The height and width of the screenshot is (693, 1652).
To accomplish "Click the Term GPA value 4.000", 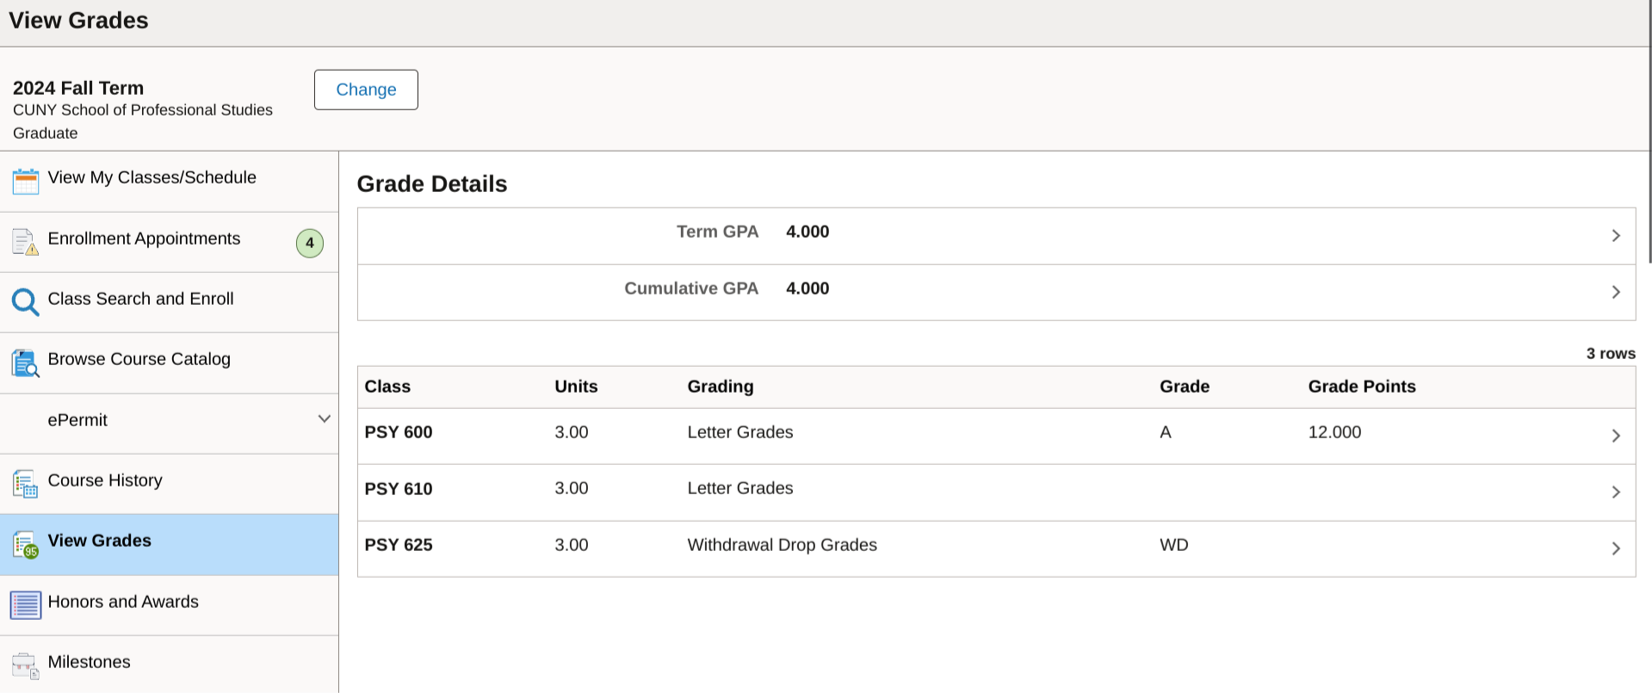I will (807, 232).
